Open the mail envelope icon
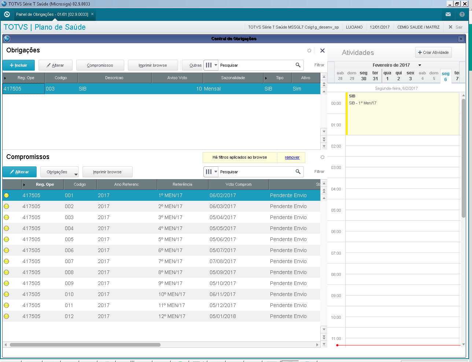This screenshot has height=362, width=472. coord(448,14)
